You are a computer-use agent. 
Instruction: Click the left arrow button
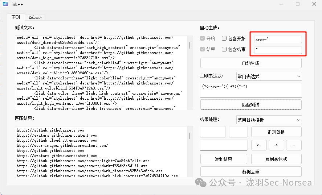click(259, 145)
